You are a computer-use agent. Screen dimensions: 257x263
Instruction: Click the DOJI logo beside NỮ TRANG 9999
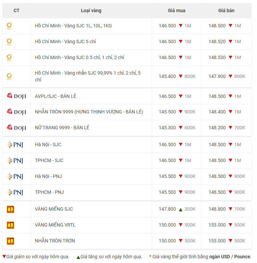click(x=16, y=128)
